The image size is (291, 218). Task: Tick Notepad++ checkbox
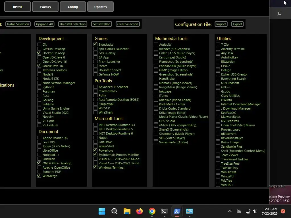pos(39,155)
